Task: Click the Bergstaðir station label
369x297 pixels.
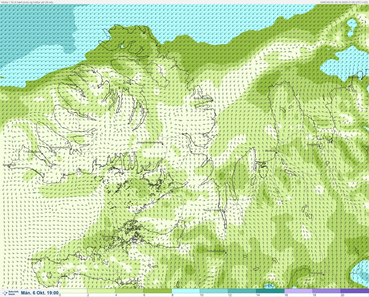Action: pos(313,144)
